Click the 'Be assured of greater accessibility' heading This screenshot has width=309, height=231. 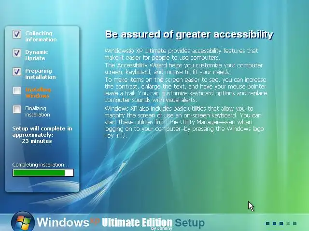[x=189, y=35]
